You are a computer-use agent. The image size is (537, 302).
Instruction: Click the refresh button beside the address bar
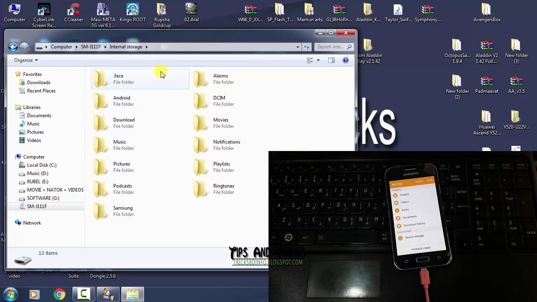(307, 47)
